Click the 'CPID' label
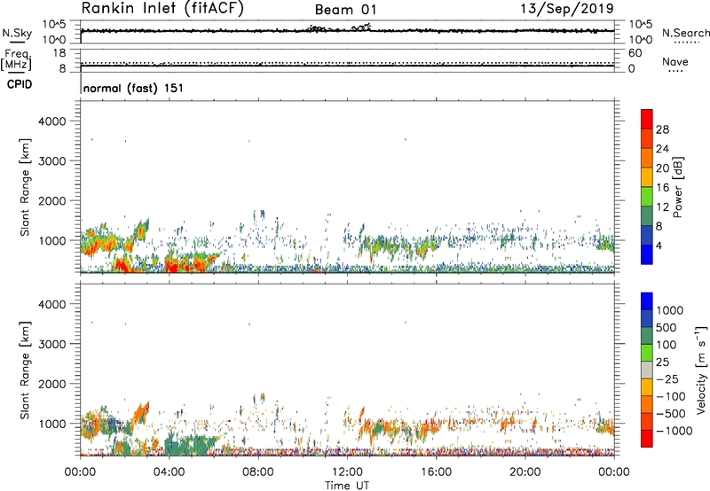This screenshot has width=710, height=491. point(20,84)
